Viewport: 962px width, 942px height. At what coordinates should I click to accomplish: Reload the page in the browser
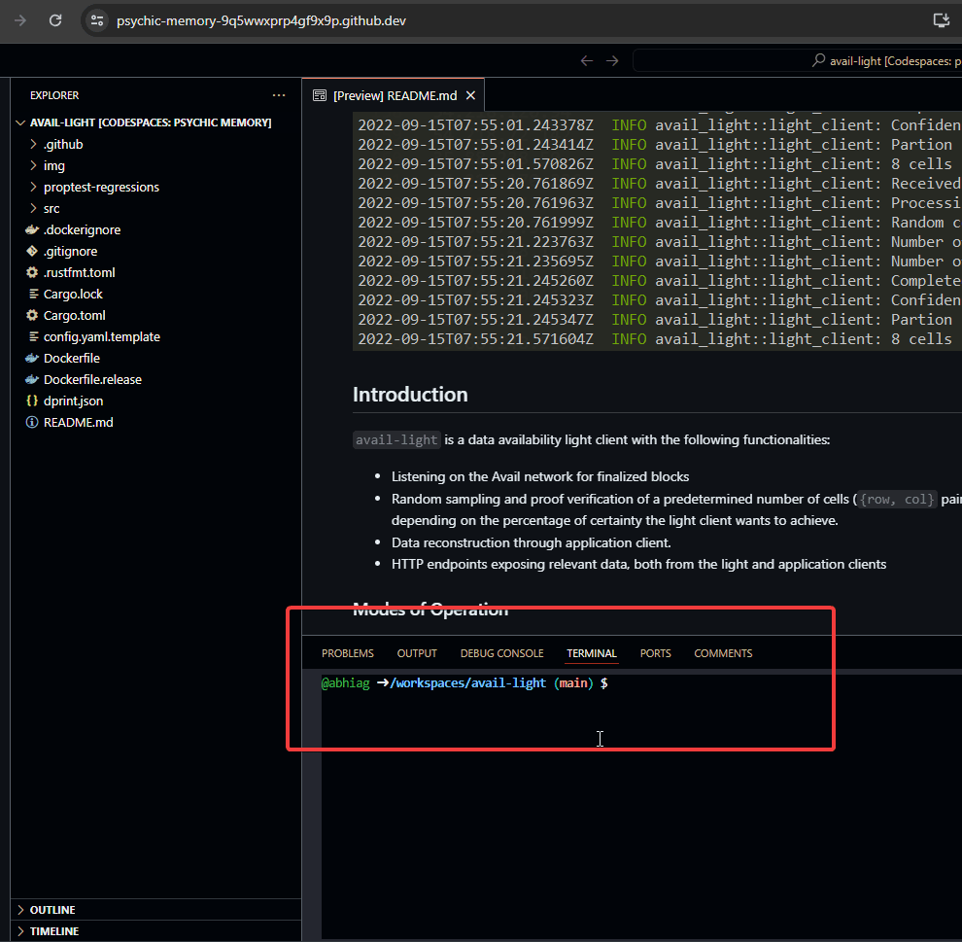[55, 20]
